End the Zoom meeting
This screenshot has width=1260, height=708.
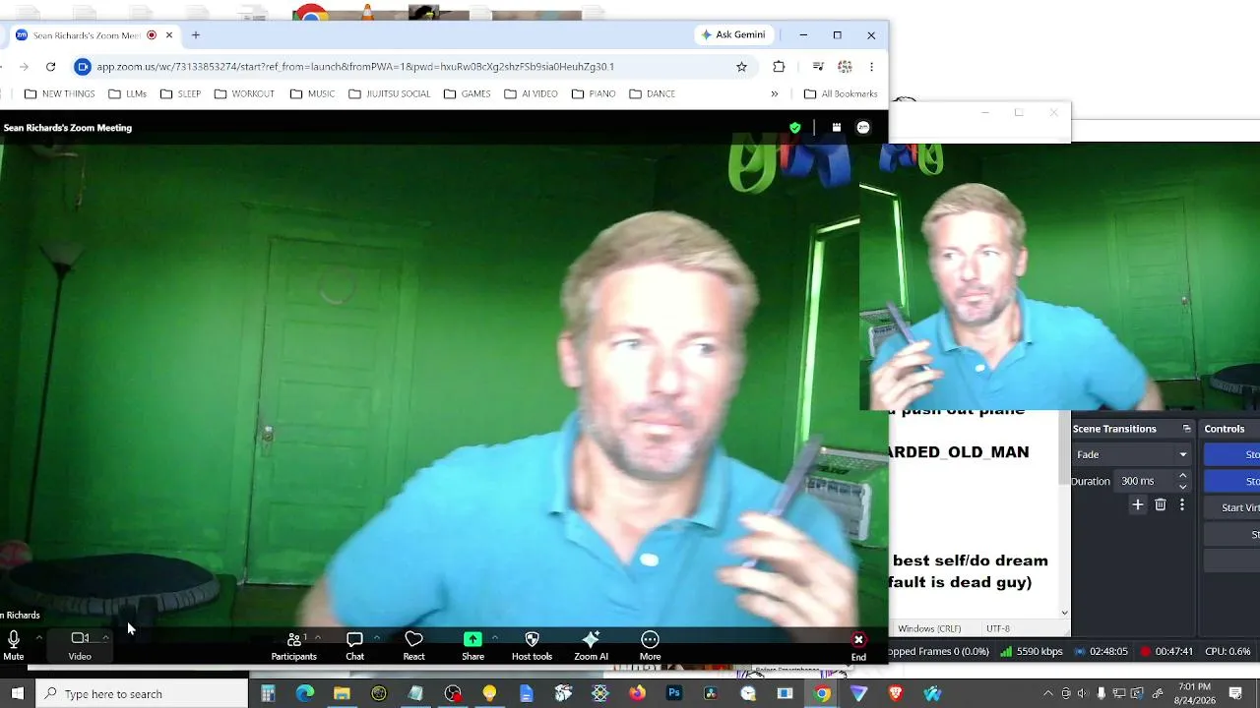point(858,646)
